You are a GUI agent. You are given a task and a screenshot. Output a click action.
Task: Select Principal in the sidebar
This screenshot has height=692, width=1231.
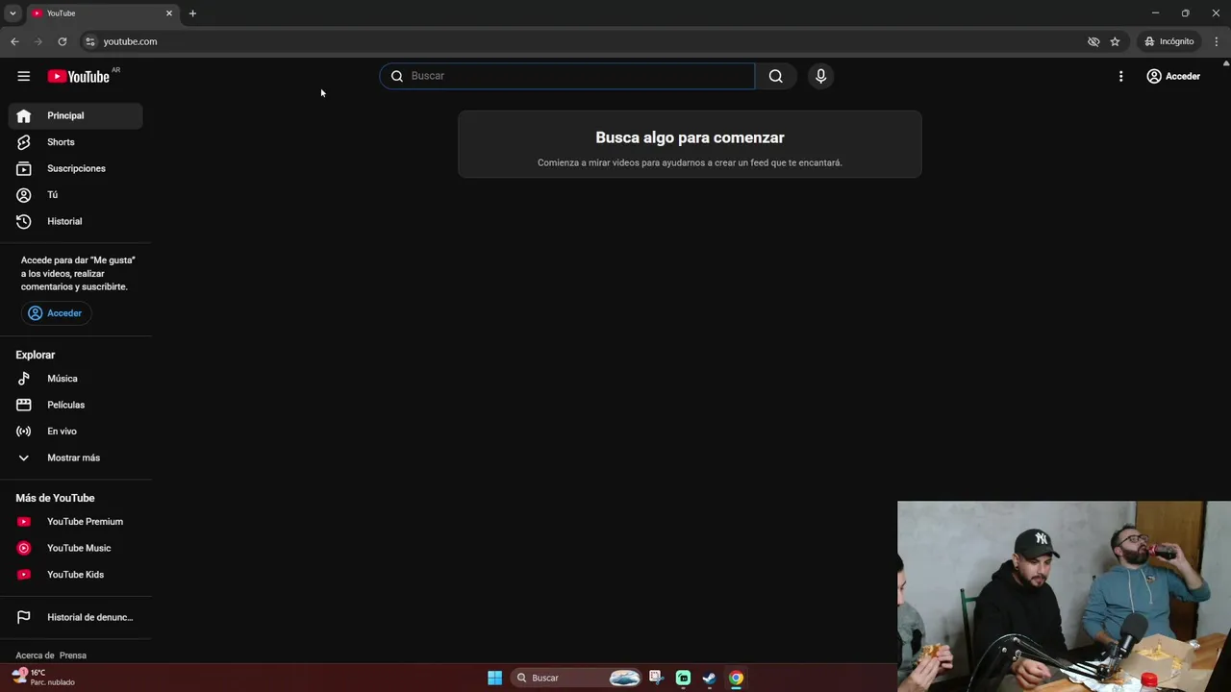pyautogui.click(x=76, y=115)
